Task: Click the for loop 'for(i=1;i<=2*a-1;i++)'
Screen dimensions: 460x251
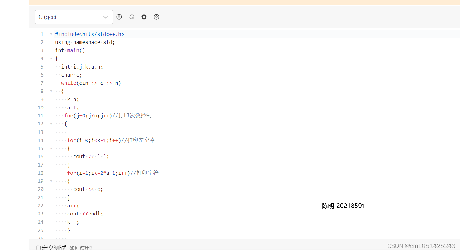Action: point(98,173)
